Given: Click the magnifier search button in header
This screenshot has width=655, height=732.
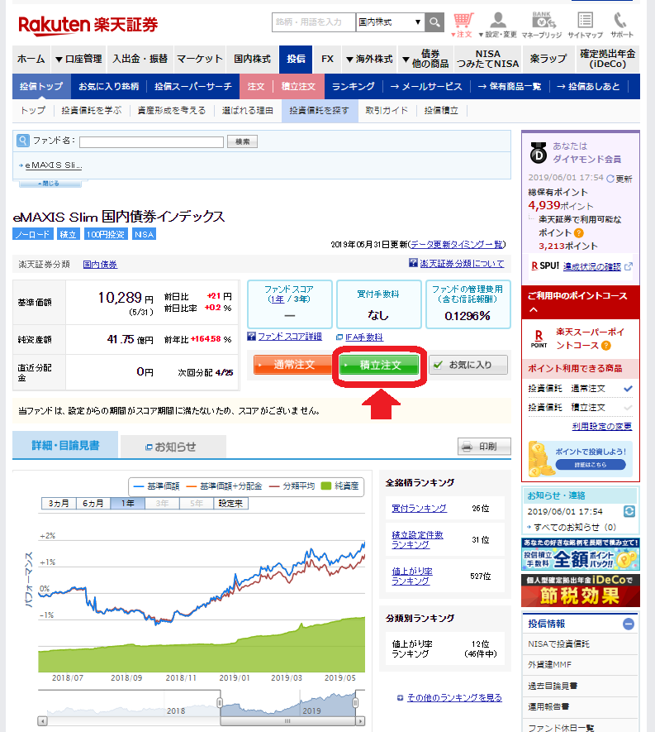Looking at the screenshot, I should (434, 22).
